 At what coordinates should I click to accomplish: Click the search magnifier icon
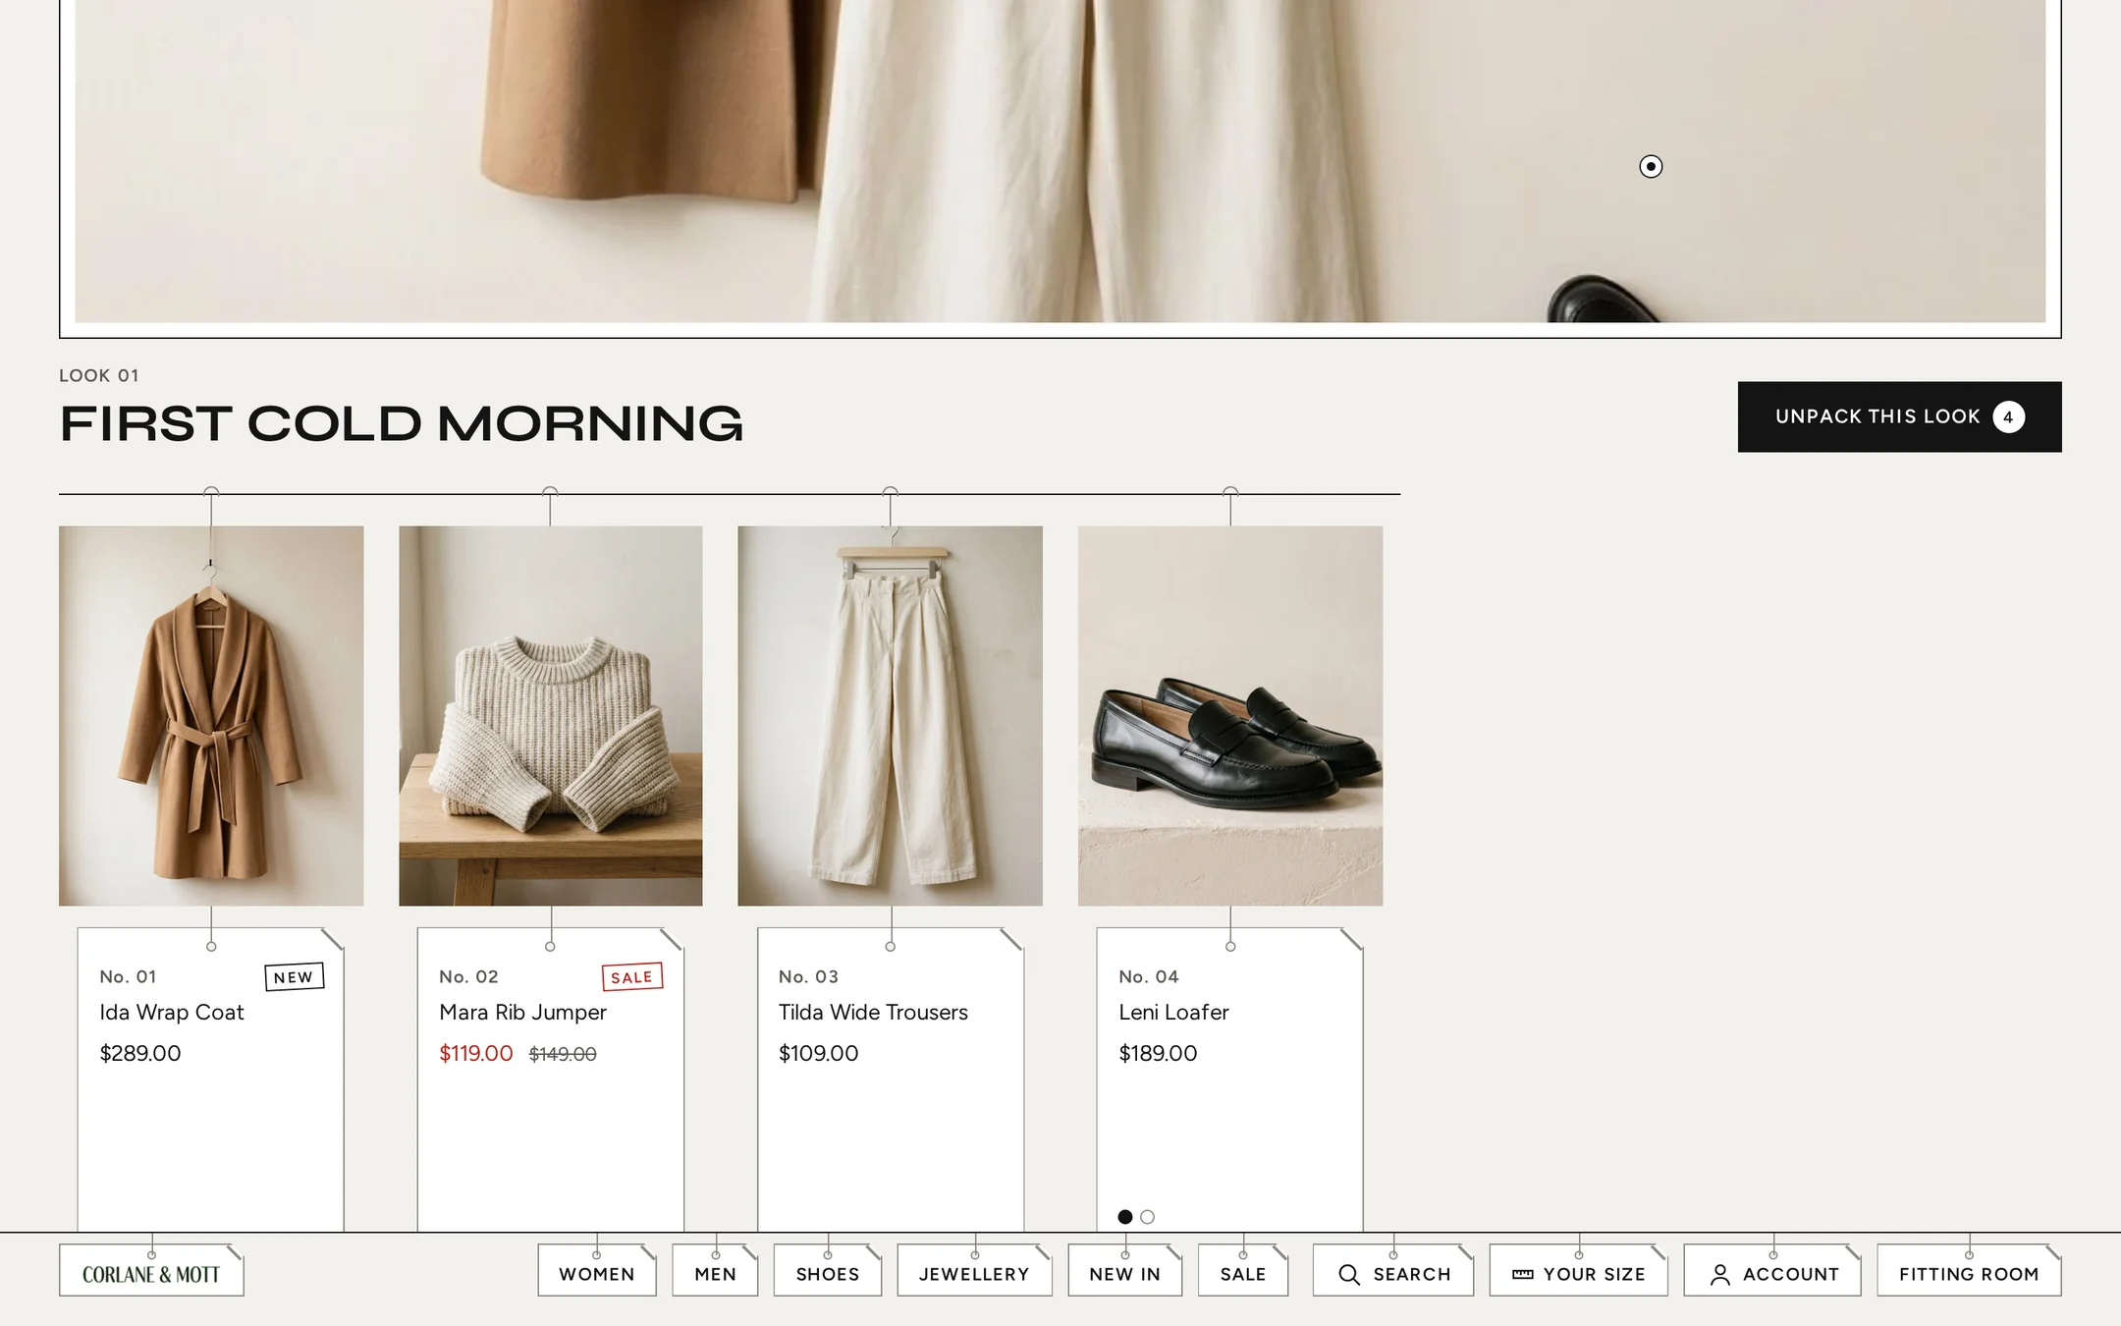[1349, 1274]
